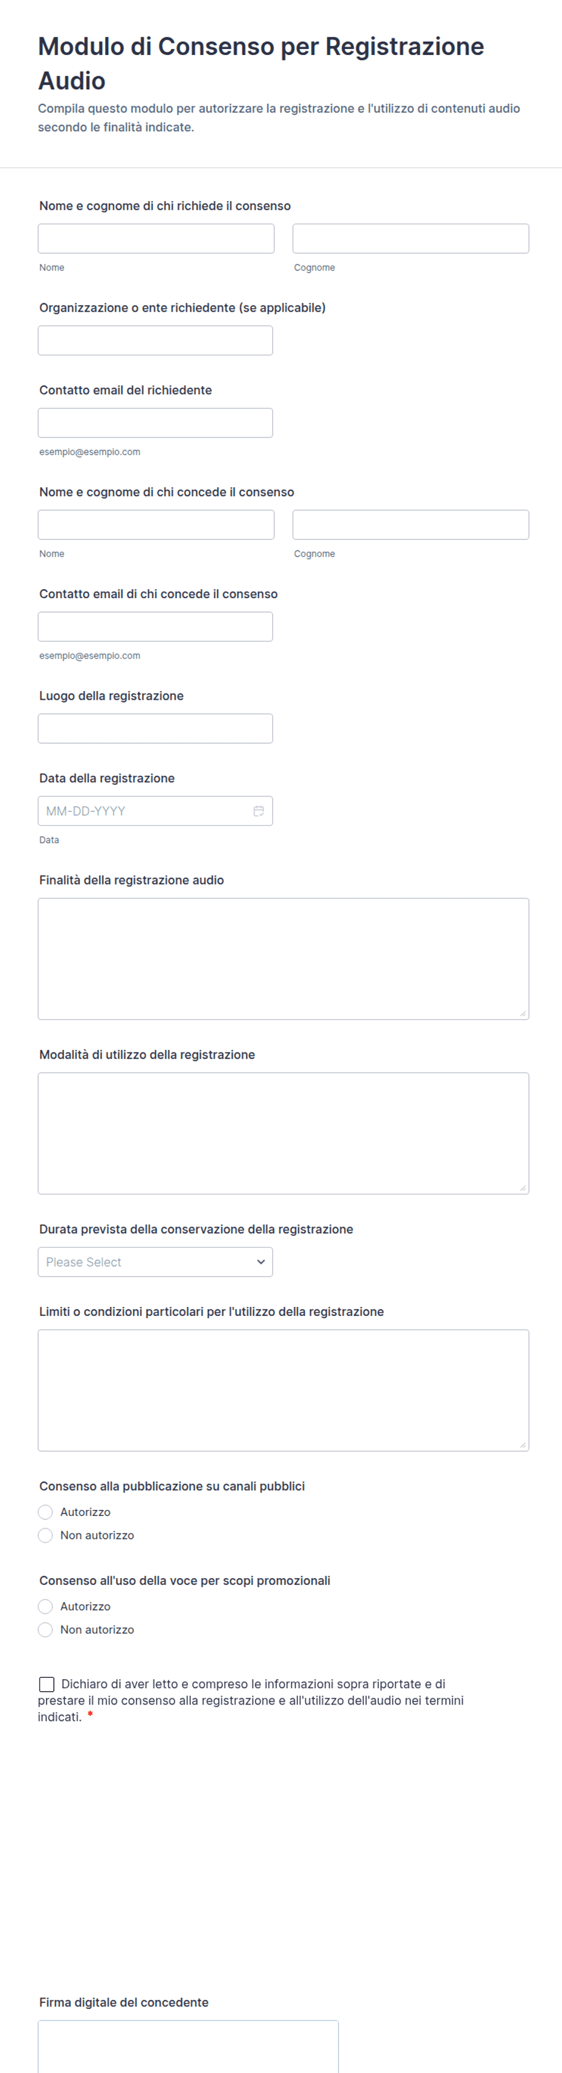Click the Luogo della registrazione field

[x=155, y=728]
